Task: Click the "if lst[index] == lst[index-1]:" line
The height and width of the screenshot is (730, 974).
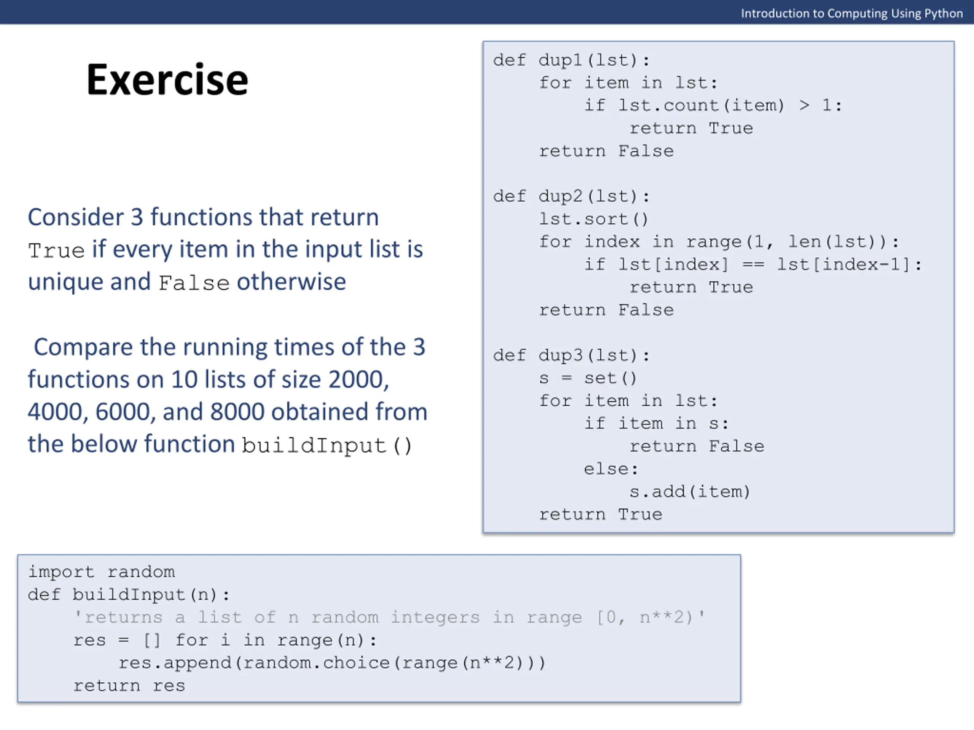Action: point(752,265)
